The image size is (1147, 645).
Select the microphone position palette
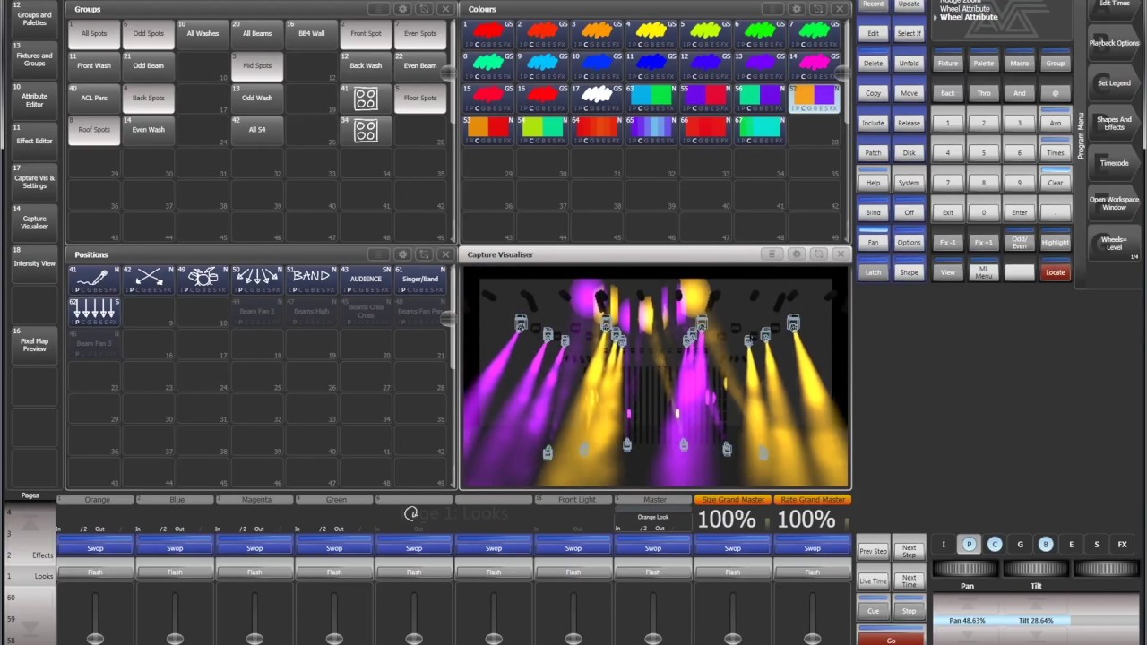[x=93, y=279]
